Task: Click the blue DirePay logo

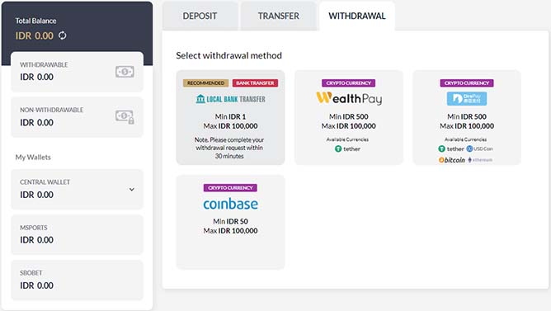Action: (x=467, y=98)
